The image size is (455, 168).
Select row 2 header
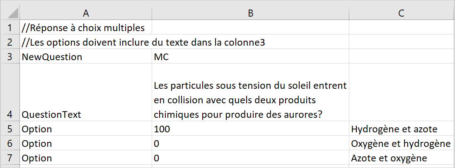coord(10,42)
